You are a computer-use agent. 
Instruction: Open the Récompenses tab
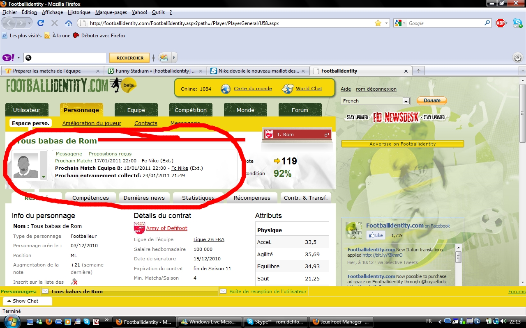click(252, 198)
